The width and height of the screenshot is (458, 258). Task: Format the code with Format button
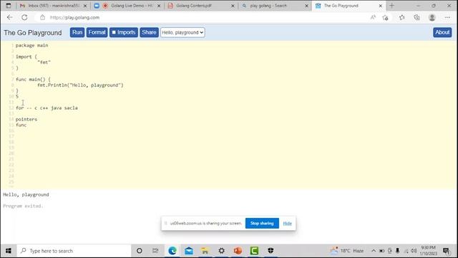tap(97, 32)
